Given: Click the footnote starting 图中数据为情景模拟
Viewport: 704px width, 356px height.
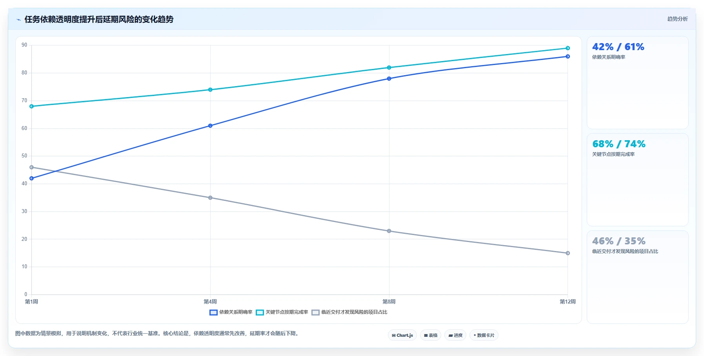Looking at the screenshot, I should (x=158, y=334).
